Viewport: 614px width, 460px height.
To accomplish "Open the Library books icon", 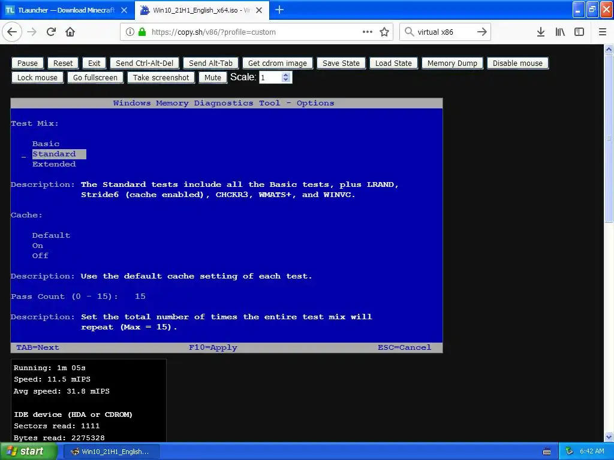I will pos(560,32).
